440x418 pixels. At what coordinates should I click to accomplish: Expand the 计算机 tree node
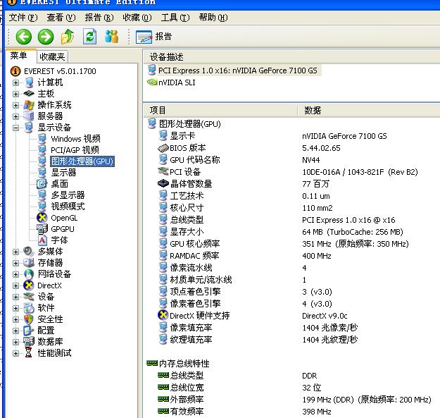coord(15,82)
